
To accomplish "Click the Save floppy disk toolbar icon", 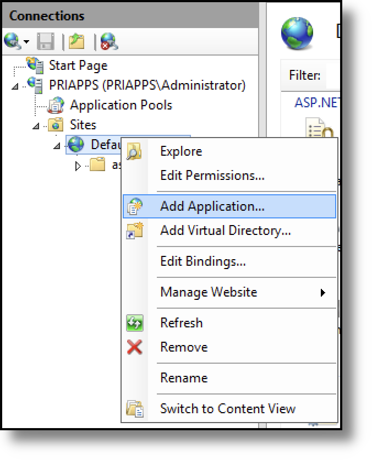I will (x=46, y=41).
